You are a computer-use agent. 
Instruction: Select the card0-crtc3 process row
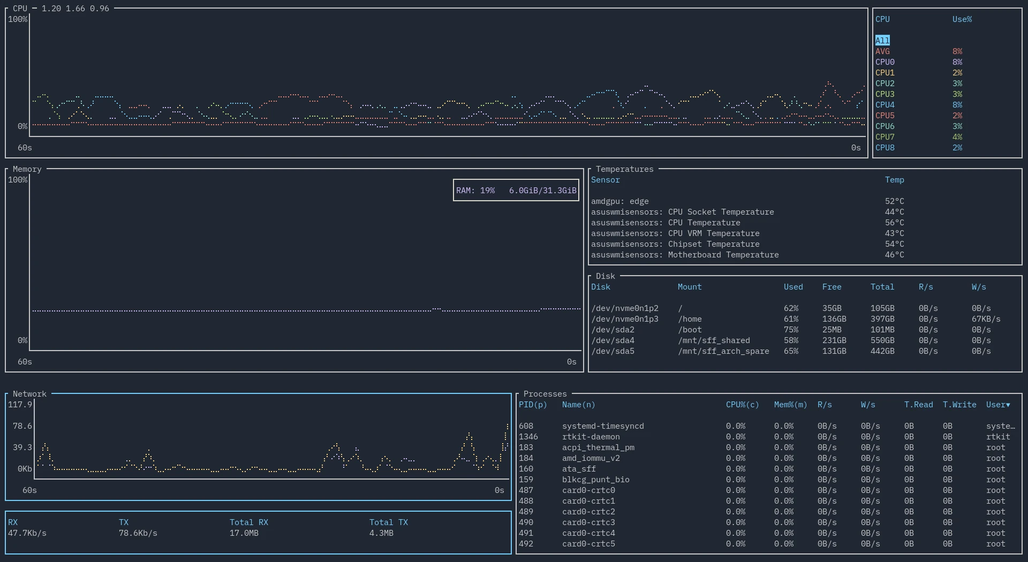588,522
